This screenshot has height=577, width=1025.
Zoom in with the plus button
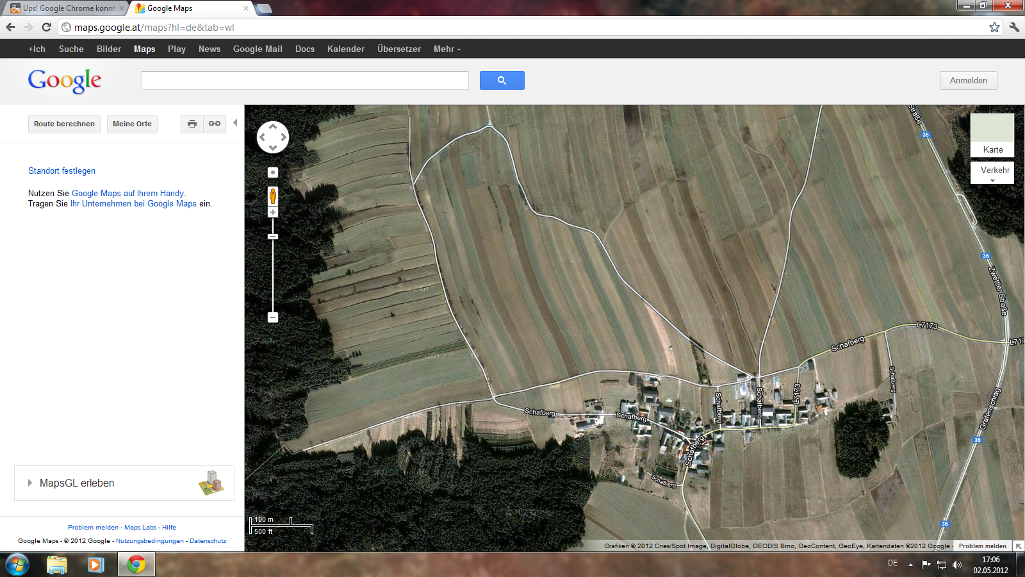273,212
